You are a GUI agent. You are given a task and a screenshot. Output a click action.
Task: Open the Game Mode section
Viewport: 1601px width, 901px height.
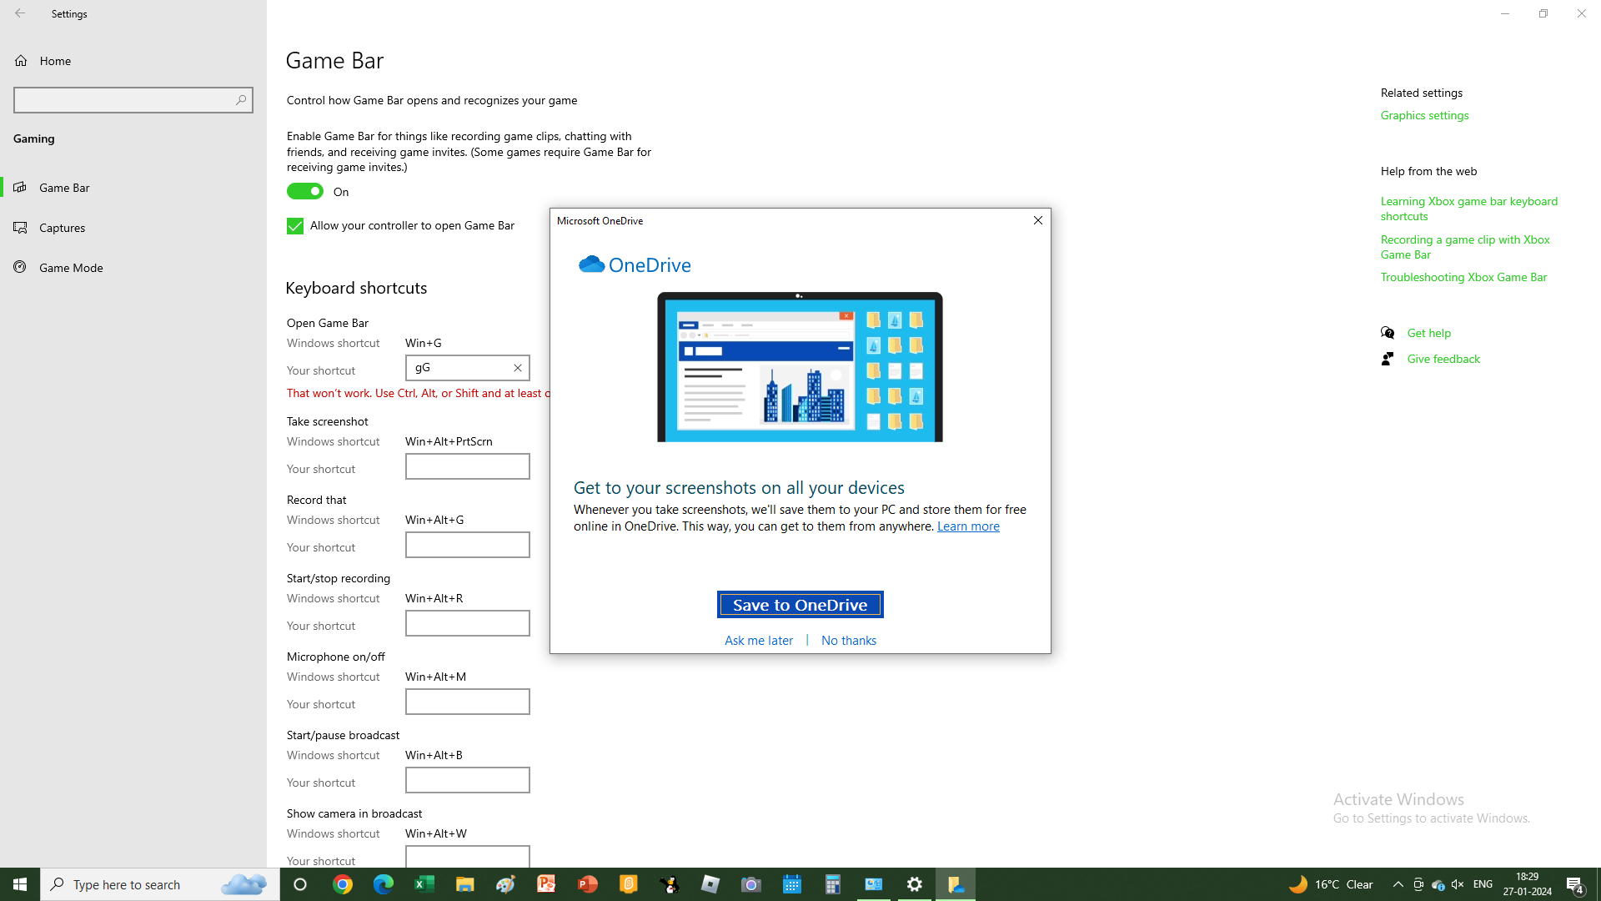[x=69, y=267]
